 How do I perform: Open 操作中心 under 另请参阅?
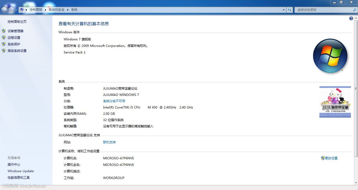[14, 165]
